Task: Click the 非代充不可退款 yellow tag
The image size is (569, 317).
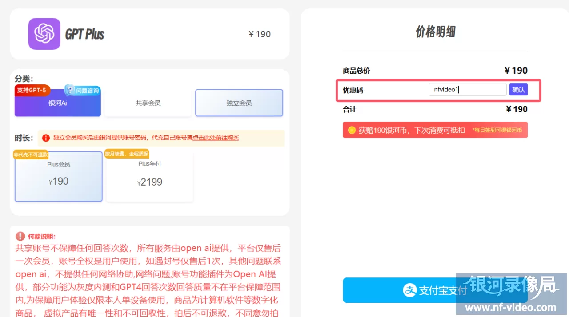Action: [30, 154]
